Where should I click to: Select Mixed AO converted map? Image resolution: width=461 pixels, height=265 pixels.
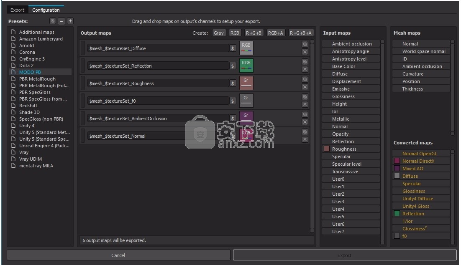[421, 169]
